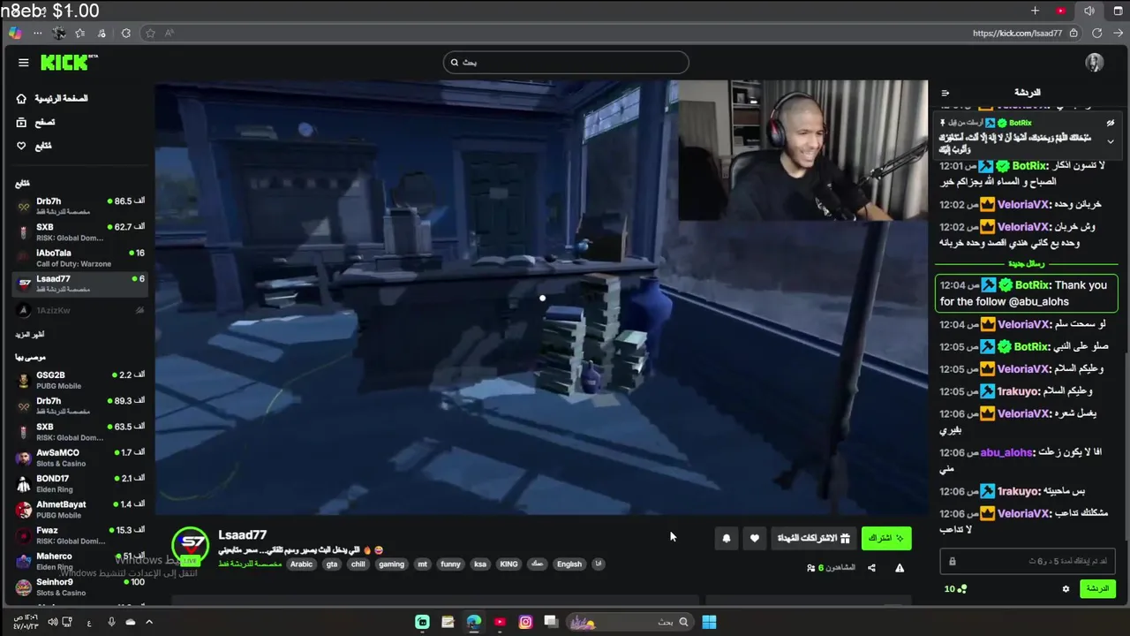Image resolution: width=1130 pixels, height=636 pixels.
Task: Open Edge browser from taskbar
Action: (x=474, y=622)
